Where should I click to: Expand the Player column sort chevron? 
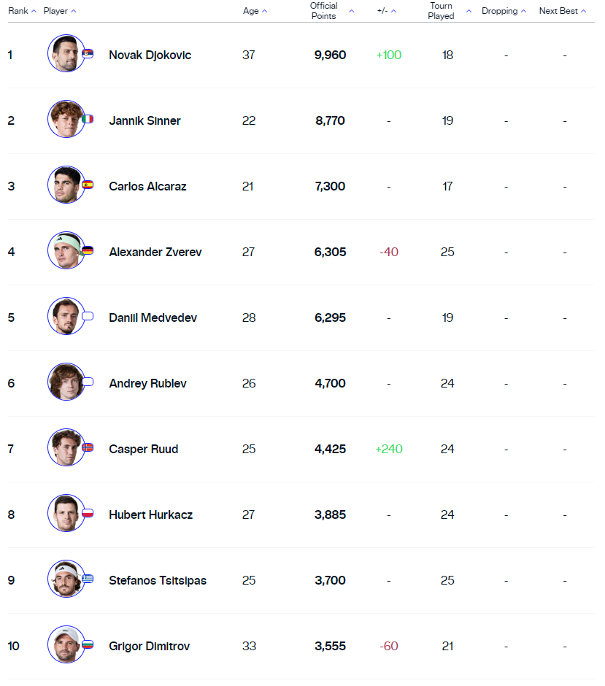(75, 11)
